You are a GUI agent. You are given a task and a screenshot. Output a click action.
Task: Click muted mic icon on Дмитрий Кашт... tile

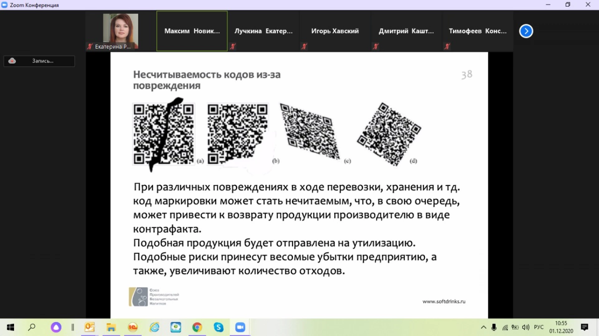(x=376, y=46)
